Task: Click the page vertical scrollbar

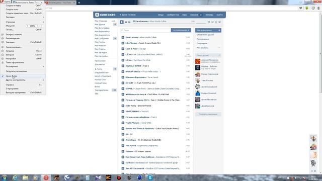Action: [320, 53]
